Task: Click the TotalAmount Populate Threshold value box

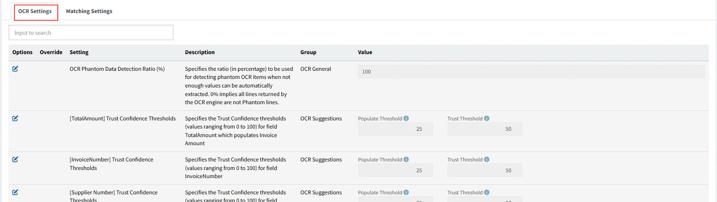Action: [x=396, y=129]
